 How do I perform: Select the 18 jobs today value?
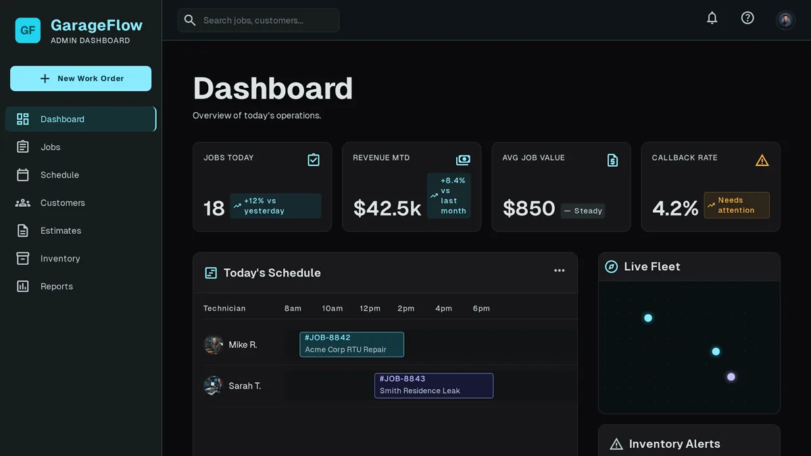(214, 208)
